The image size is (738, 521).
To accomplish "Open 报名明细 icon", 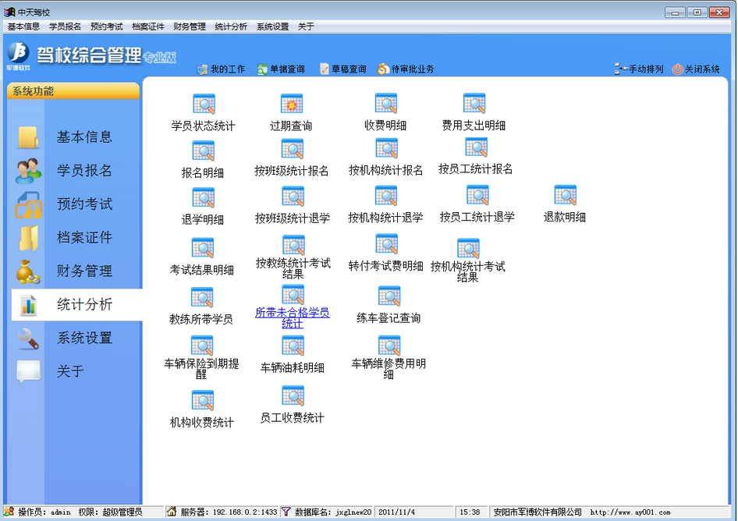I will pyautogui.click(x=204, y=151).
